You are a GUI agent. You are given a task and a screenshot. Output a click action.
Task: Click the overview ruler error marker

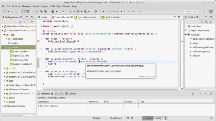click(182, 41)
